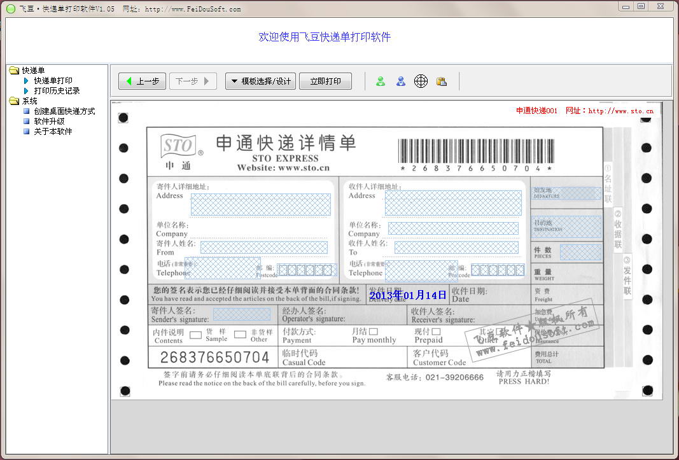This screenshot has width=679, height=460.
Task: Click the 始发地 departure field
Action: point(567,193)
